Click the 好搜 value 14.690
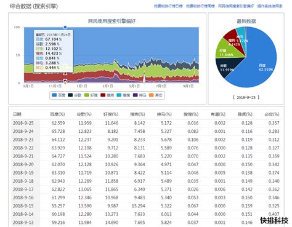Image resolution: width=292 pixels, height=227 pixels. coord(112,223)
